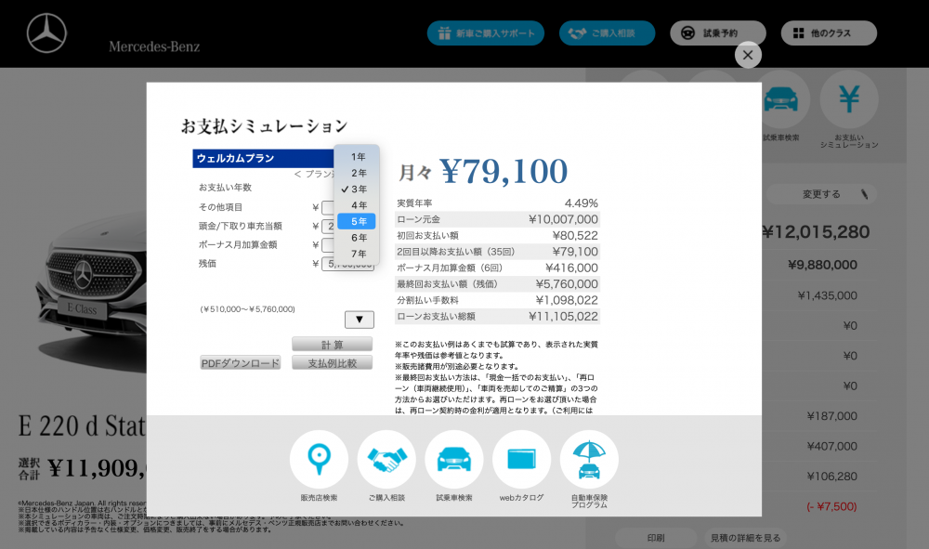Click 支払例比較 button
This screenshot has height=549, width=929.
[332, 363]
